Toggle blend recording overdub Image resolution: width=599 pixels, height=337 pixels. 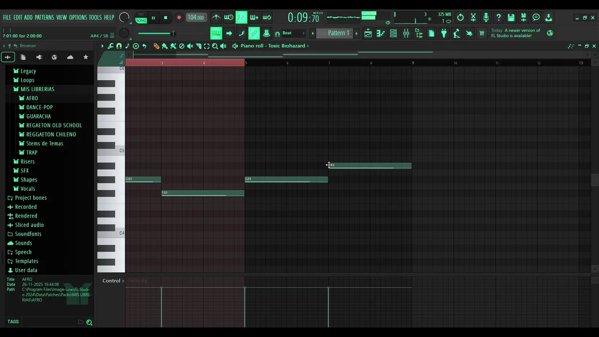tap(254, 18)
